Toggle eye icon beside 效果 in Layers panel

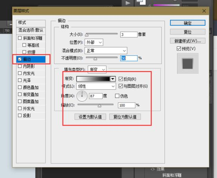point(153,169)
